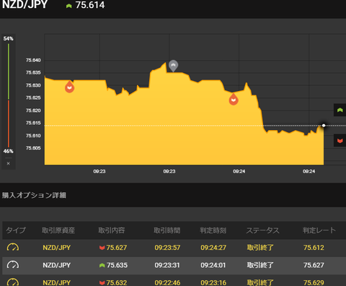
Task: Click judgment rate 75.627 in the 09:23:31 row
Action: 314,265
